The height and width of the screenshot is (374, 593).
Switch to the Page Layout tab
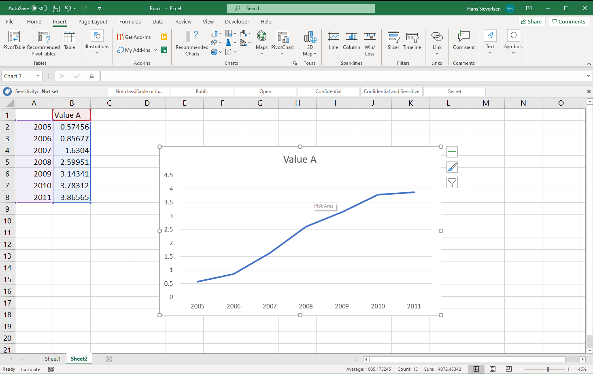93,21
